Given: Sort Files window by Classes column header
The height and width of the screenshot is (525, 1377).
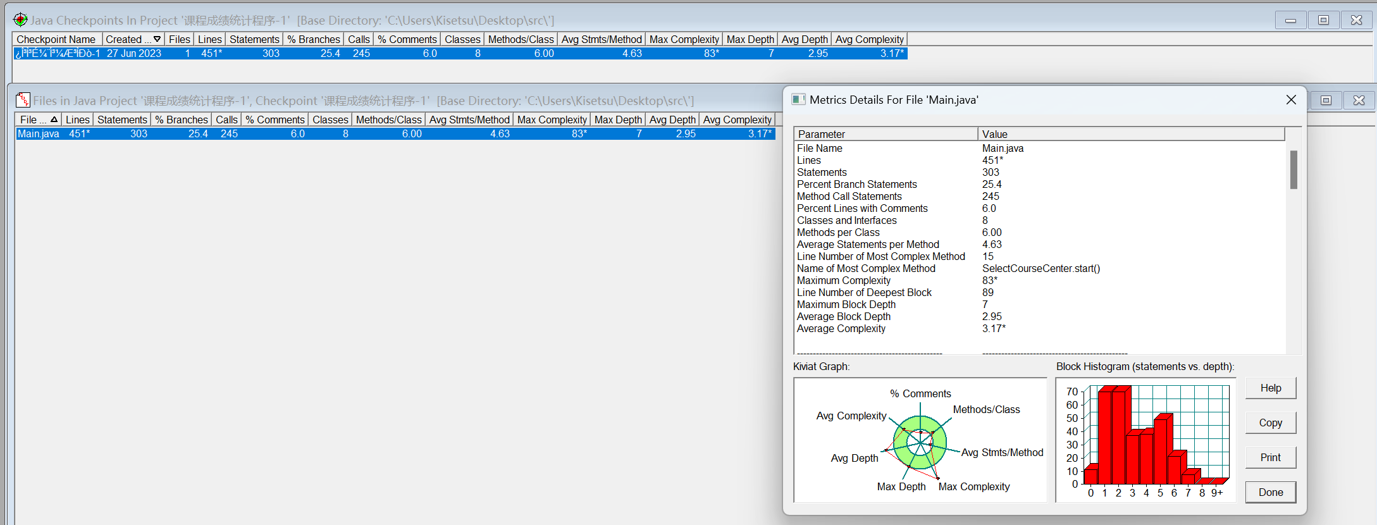Looking at the screenshot, I should click(x=330, y=120).
